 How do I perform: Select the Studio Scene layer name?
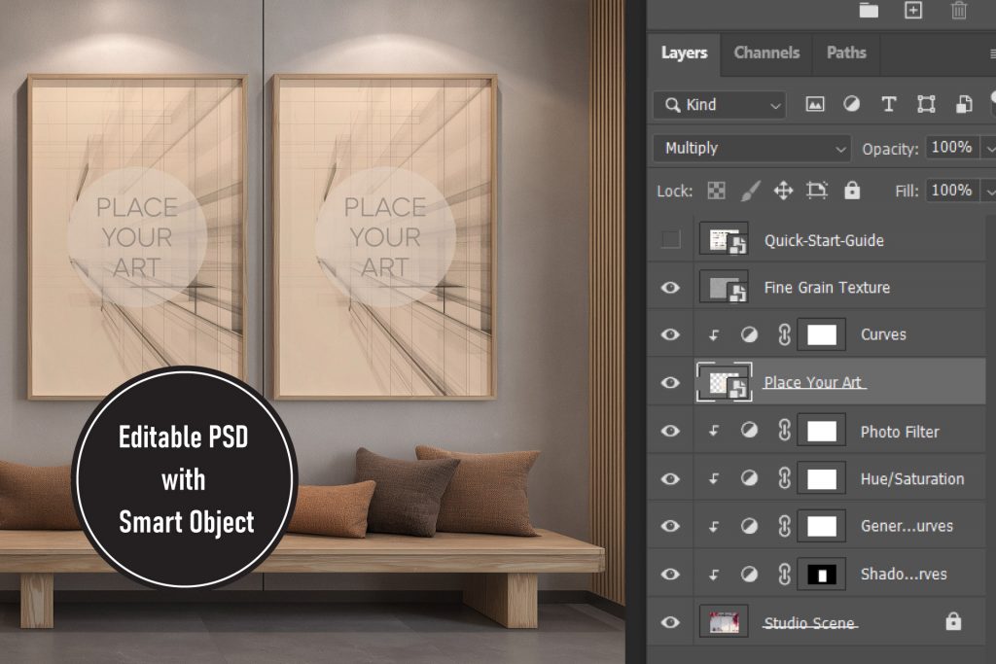[810, 623]
